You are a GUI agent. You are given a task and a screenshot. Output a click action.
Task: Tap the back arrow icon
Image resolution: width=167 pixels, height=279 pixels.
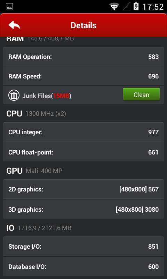click(x=14, y=25)
